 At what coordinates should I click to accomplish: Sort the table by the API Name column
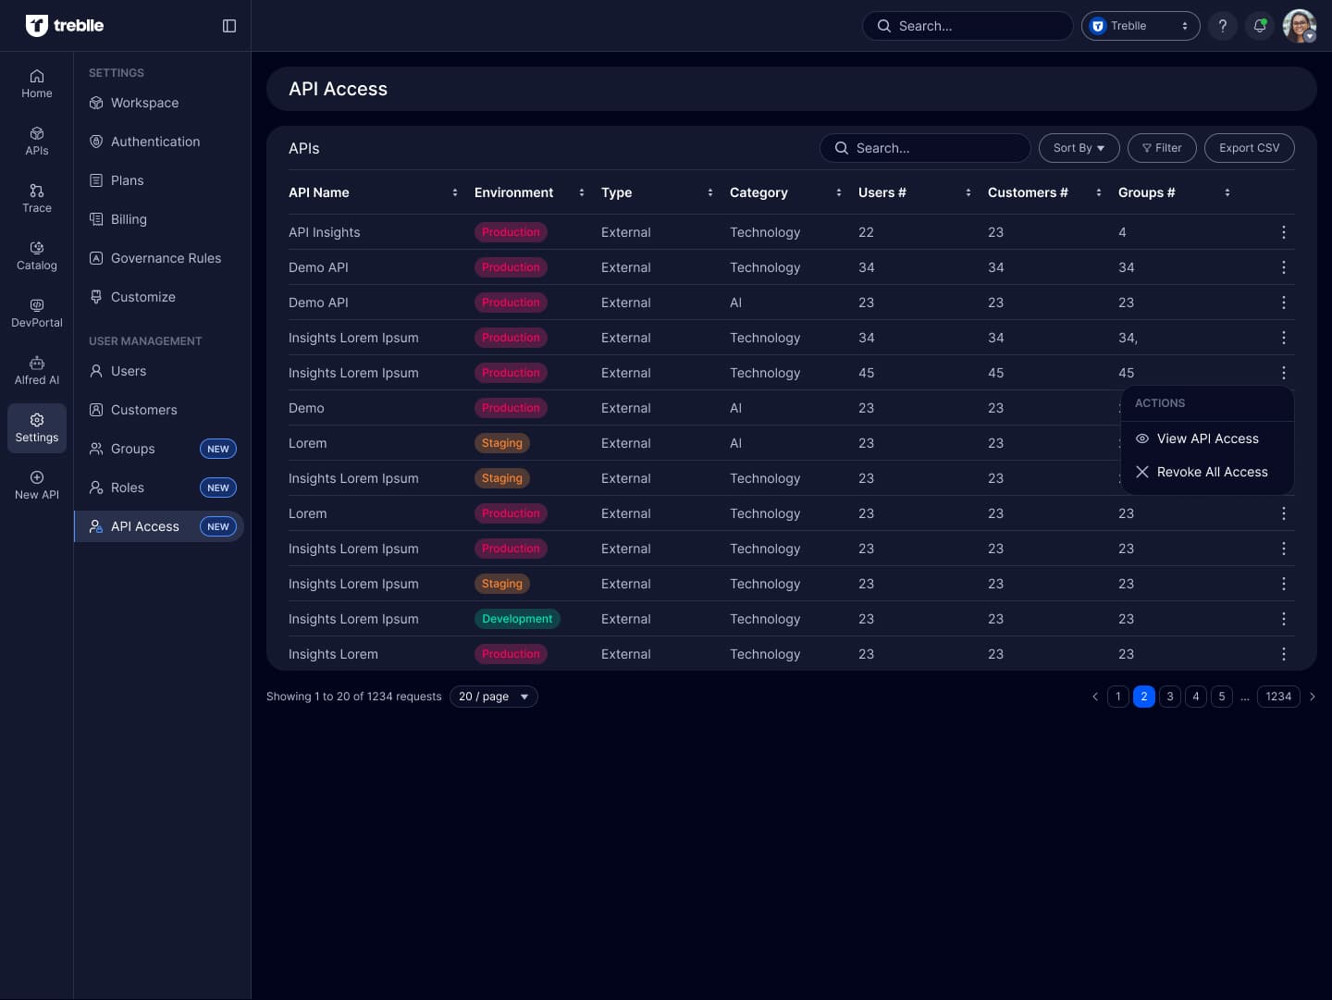454,192
